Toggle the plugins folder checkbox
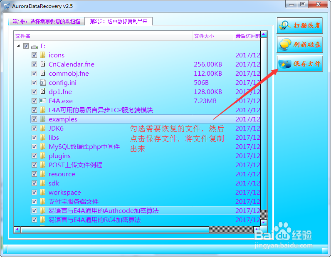Viewport: 331px width, 257px height. pyautogui.click(x=34, y=156)
